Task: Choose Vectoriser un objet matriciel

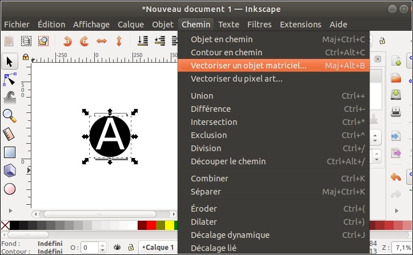Action: [274, 65]
